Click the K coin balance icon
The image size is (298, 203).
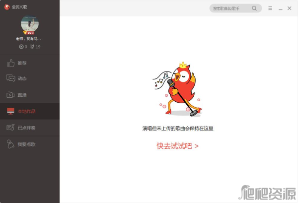21,47
